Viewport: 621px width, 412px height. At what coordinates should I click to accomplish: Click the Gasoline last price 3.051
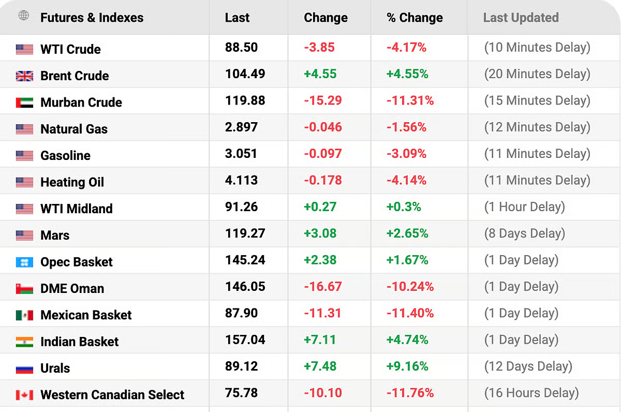click(x=241, y=154)
